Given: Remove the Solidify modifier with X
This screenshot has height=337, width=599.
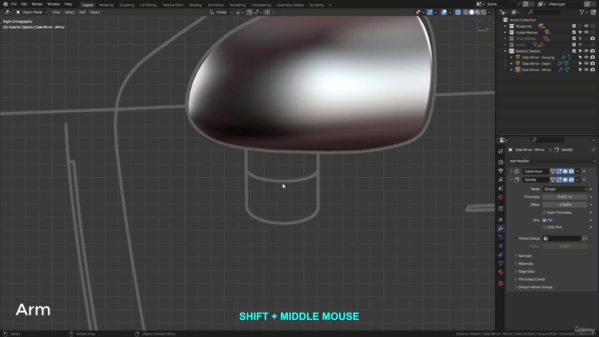Looking at the screenshot, I should [x=584, y=180].
